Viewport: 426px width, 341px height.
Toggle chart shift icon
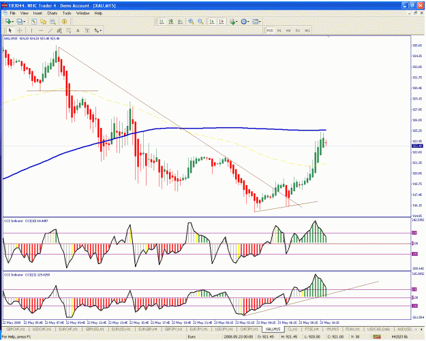click(222, 21)
